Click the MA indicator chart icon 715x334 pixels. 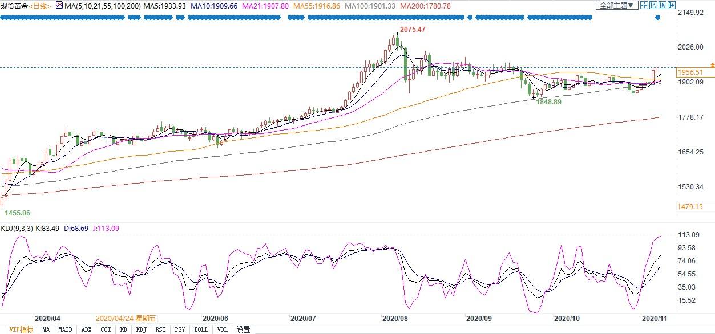pyautogui.click(x=59, y=5)
